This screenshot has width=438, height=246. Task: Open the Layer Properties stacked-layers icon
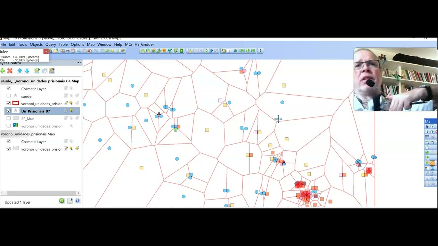tap(37, 71)
